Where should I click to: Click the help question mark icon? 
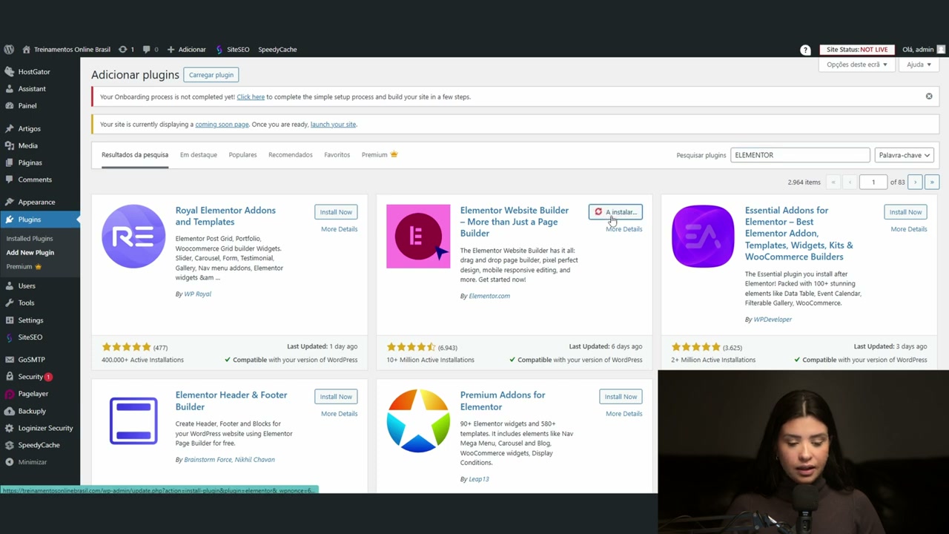pos(805,50)
